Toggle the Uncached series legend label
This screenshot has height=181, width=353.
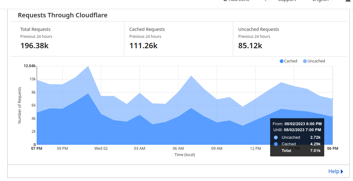pos(316,61)
